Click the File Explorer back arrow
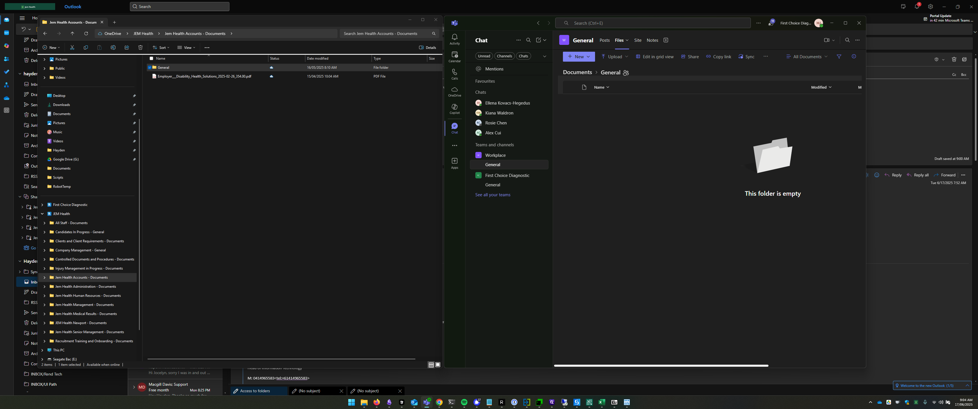Viewport: 978px width, 409px height. (x=45, y=34)
